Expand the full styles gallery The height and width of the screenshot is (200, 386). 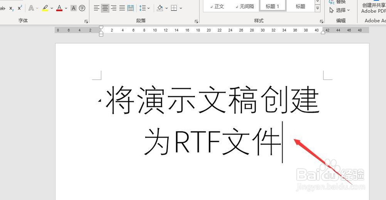point(318,8)
